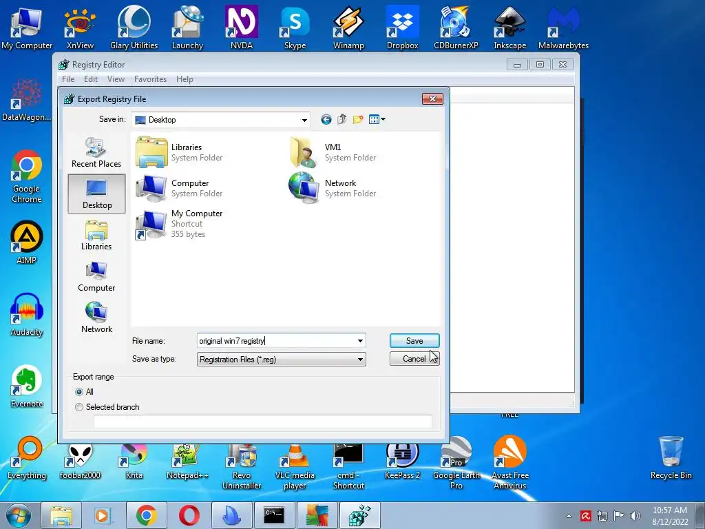Click the Save button in export dialog
Image resolution: width=705 pixels, height=529 pixels.
414,340
